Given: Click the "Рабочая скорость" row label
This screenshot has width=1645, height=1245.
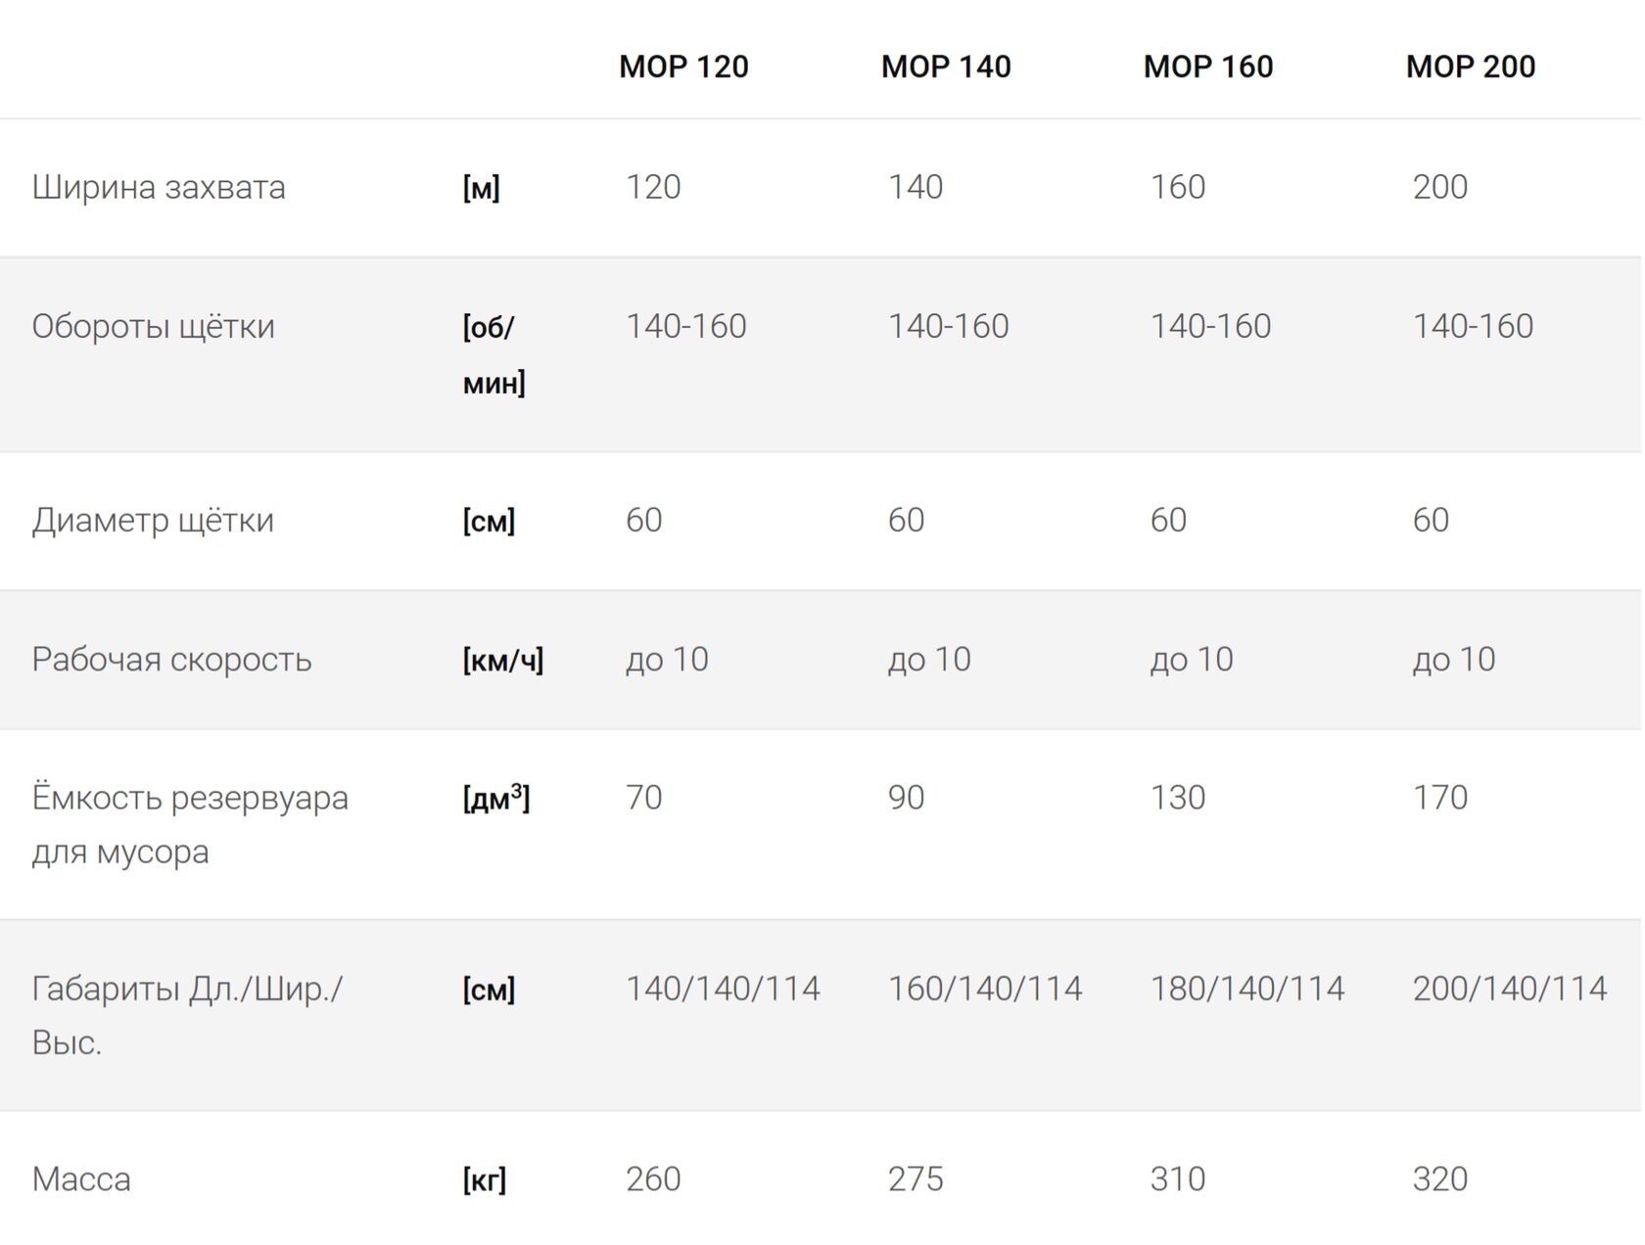Looking at the screenshot, I should [171, 660].
